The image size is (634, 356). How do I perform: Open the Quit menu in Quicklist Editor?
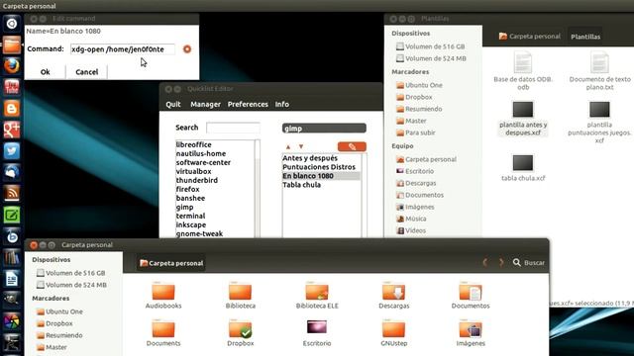(x=173, y=104)
